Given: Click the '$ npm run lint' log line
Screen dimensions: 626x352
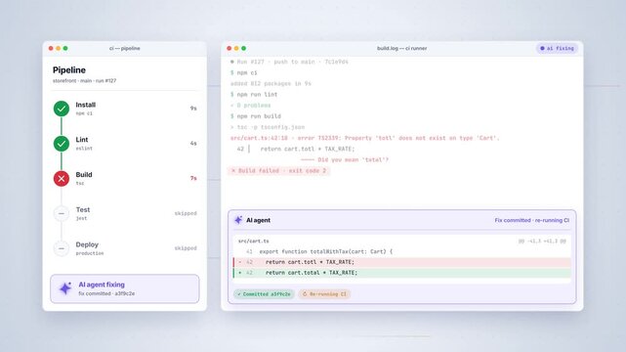Looking at the screenshot, I should click(x=254, y=94).
